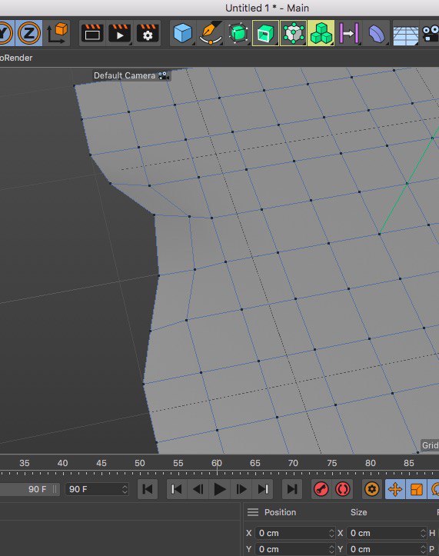Select the Spline Pen tool

[x=211, y=33]
